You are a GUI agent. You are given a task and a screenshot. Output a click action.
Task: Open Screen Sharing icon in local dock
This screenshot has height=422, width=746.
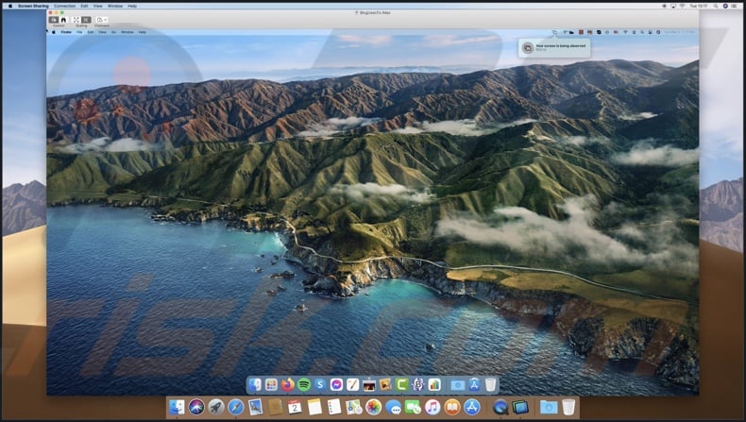click(520, 407)
